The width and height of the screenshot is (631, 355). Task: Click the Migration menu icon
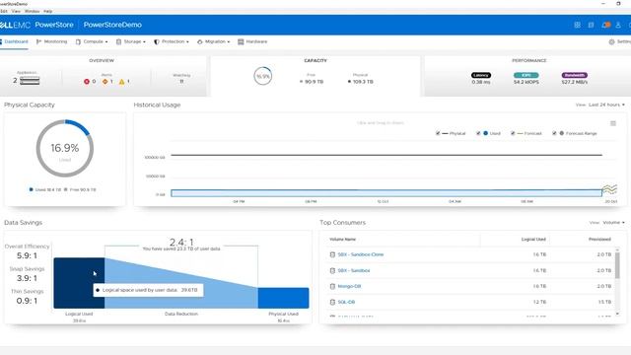point(200,41)
